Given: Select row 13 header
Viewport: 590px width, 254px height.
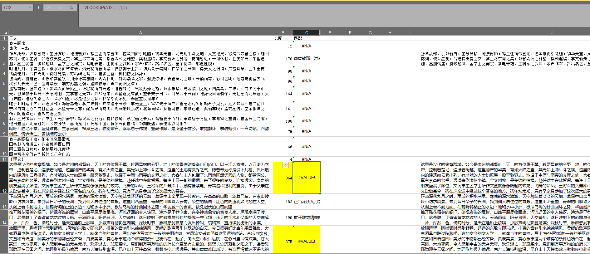Looking at the screenshot, I should click(4, 202).
